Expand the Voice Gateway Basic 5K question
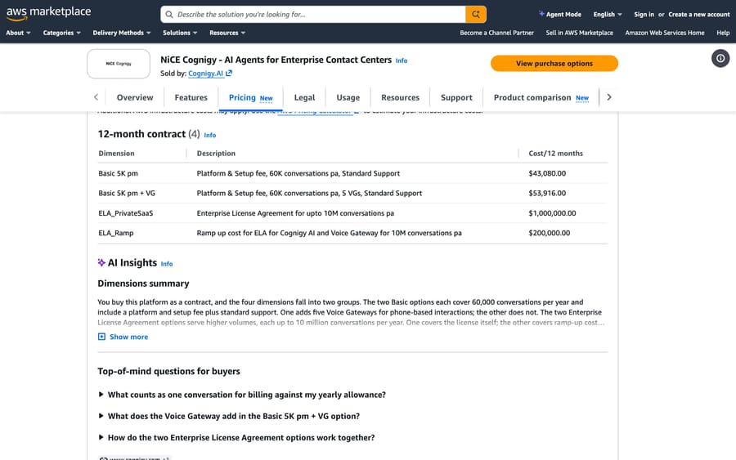 229,417
